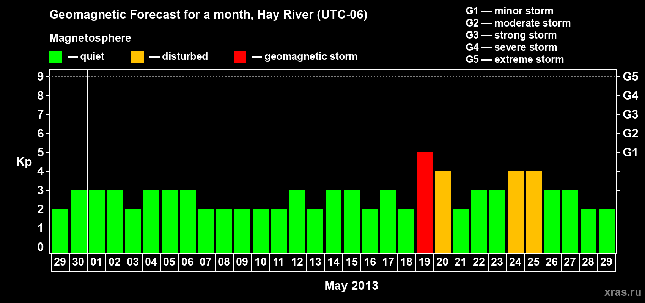Click the G2 label on the right axis

[x=631, y=133]
